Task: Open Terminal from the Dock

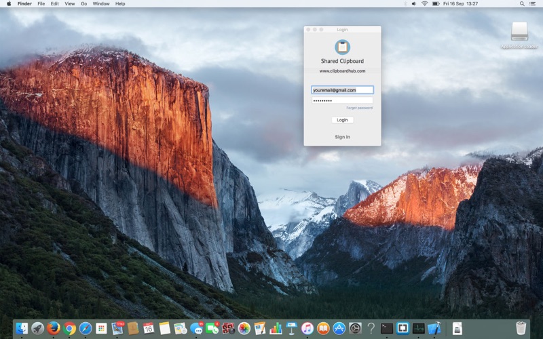Action: [387, 328]
